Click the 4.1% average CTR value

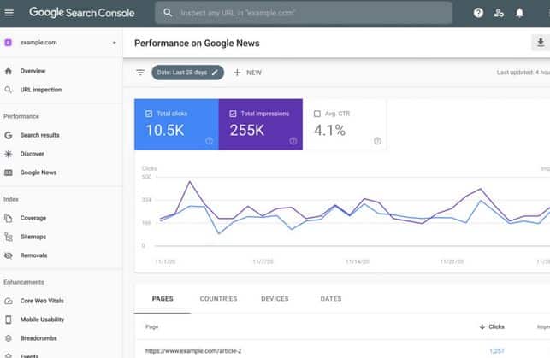[329, 131]
